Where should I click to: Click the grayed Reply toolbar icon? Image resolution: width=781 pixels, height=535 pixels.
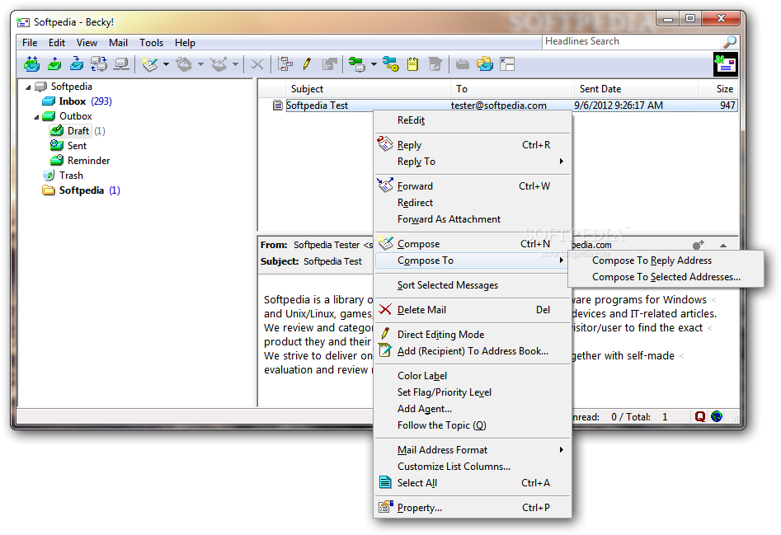(x=184, y=64)
